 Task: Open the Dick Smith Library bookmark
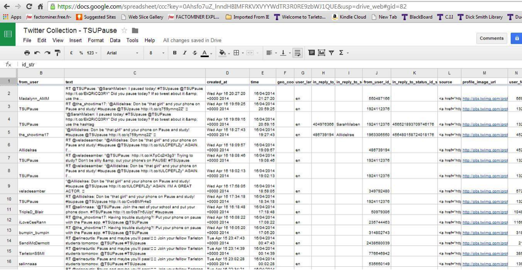(x=480, y=17)
